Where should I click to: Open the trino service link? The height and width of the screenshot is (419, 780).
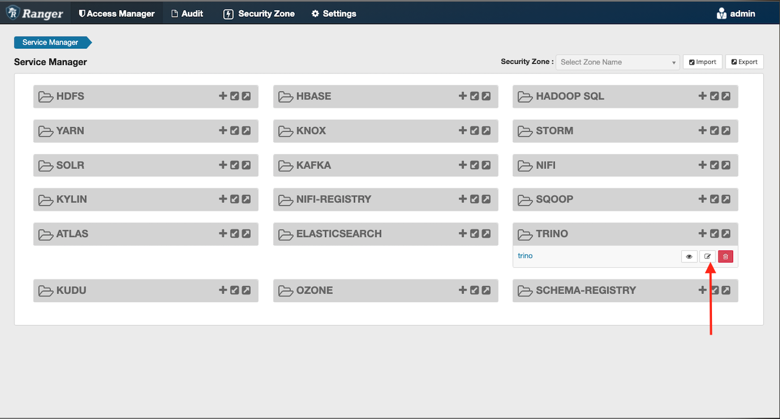(x=525, y=256)
